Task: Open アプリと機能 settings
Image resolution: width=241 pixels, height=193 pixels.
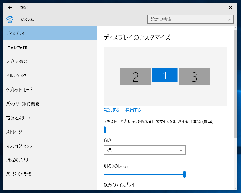Action: (x=50, y=61)
